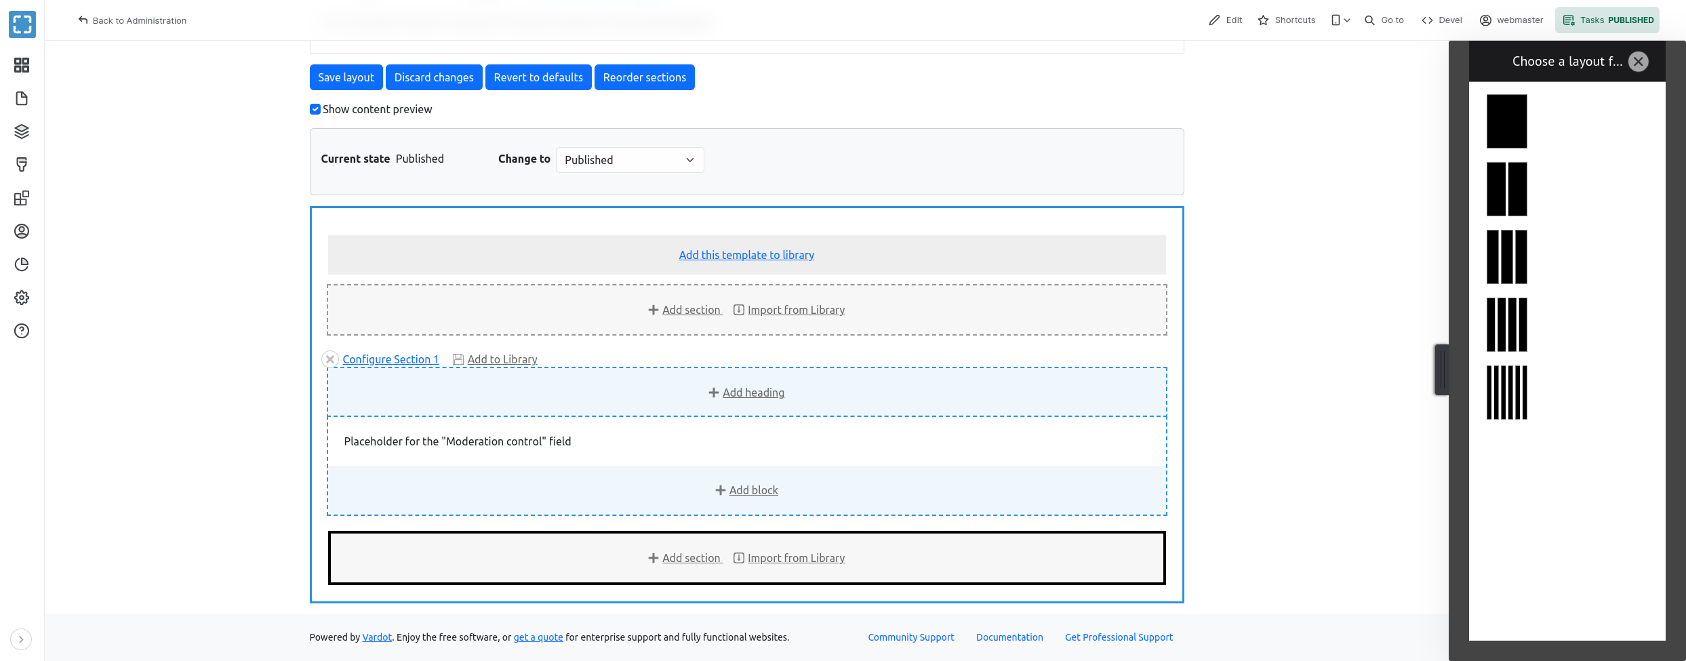Open the Devel menu
Screen dimensions: 1686x661
(x=1442, y=20)
